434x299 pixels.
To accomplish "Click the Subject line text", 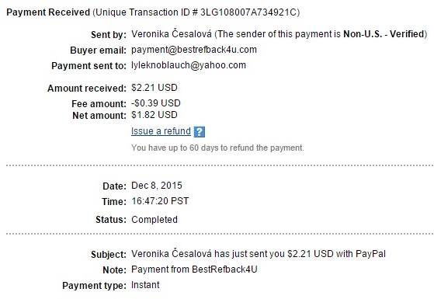I will pos(259,254).
